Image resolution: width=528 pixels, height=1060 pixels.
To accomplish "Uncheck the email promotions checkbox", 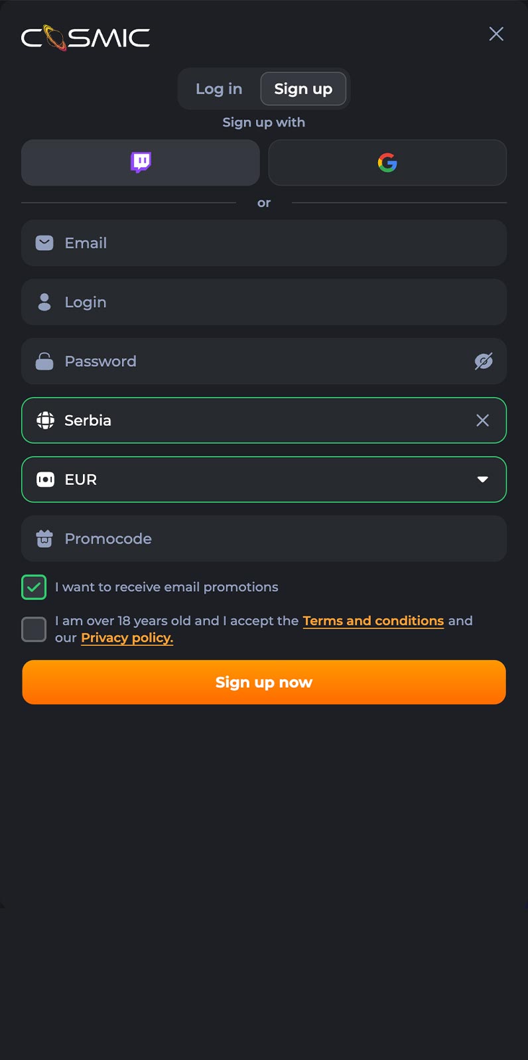I will point(34,587).
